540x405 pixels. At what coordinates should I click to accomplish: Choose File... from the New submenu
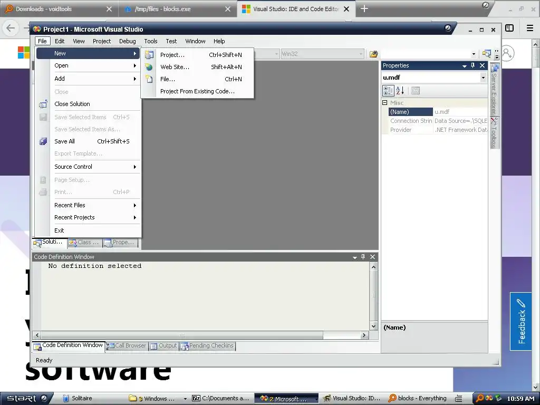(x=197, y=79)
